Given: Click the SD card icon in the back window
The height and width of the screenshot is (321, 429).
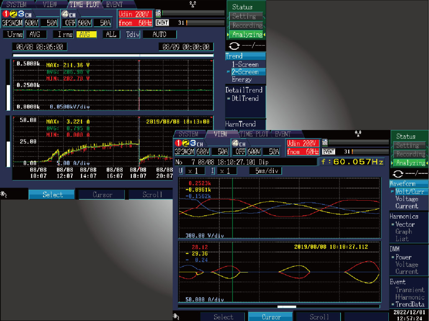Looking at the screenshot, I should (x=158, y=13).
